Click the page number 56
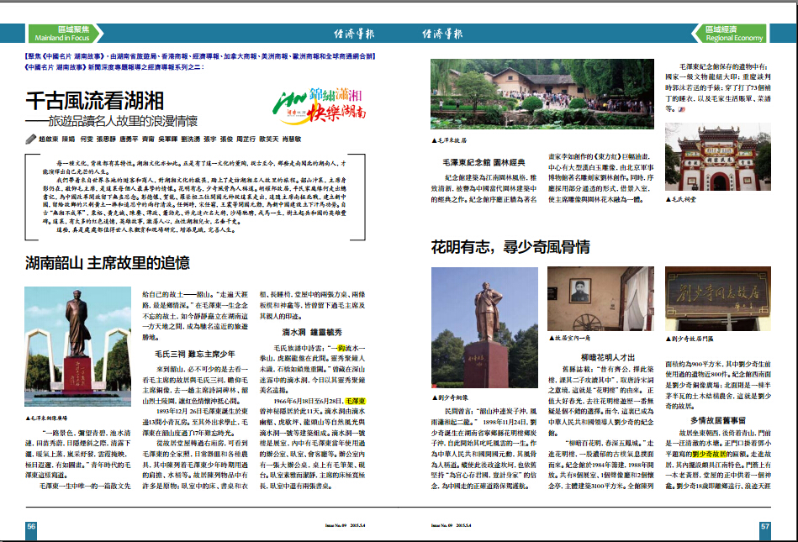The image size is (798, 542). 31,526
